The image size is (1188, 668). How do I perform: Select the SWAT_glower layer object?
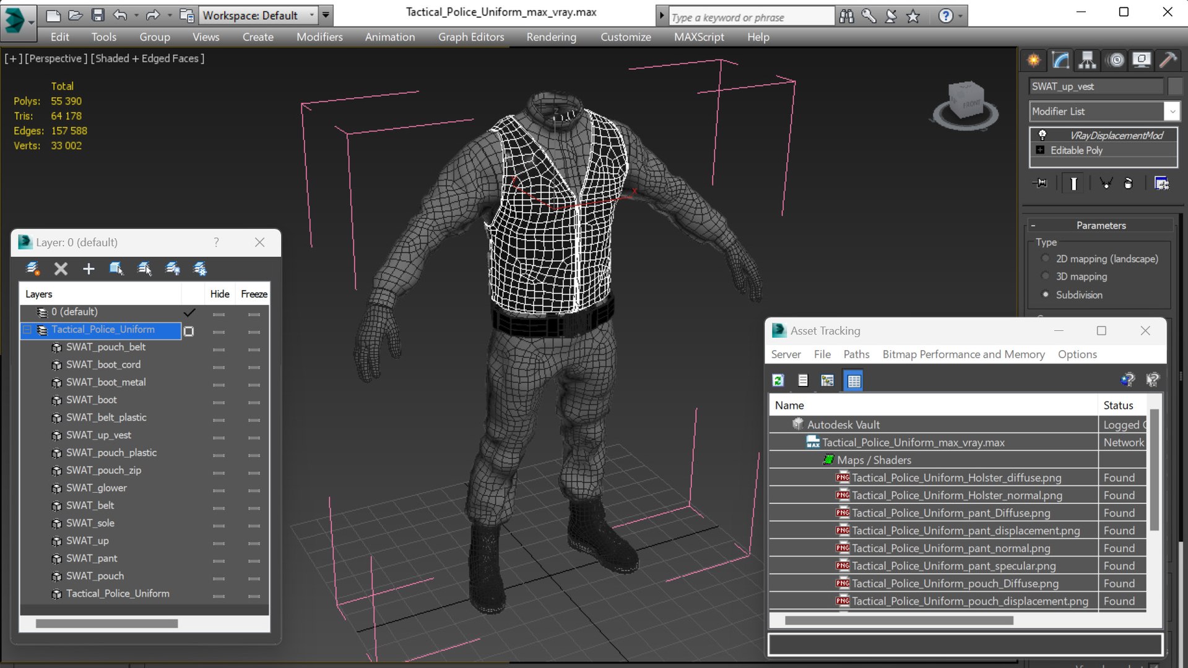coord(97,488)
